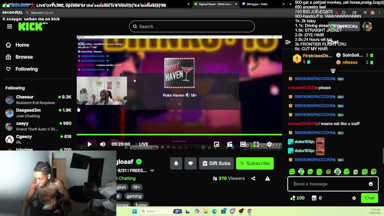
Task: Open Discord from the taskbar
Action: pyautogui.click(x=232, y=211)
